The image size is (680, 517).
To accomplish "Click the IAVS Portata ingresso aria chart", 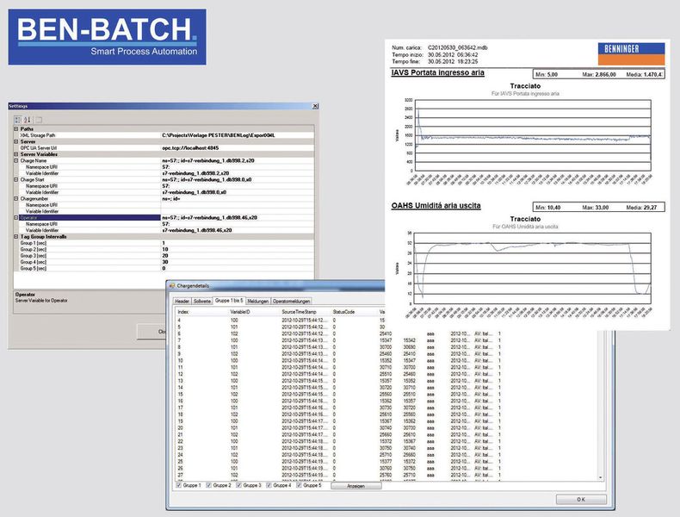I will [x=534, y=135].
